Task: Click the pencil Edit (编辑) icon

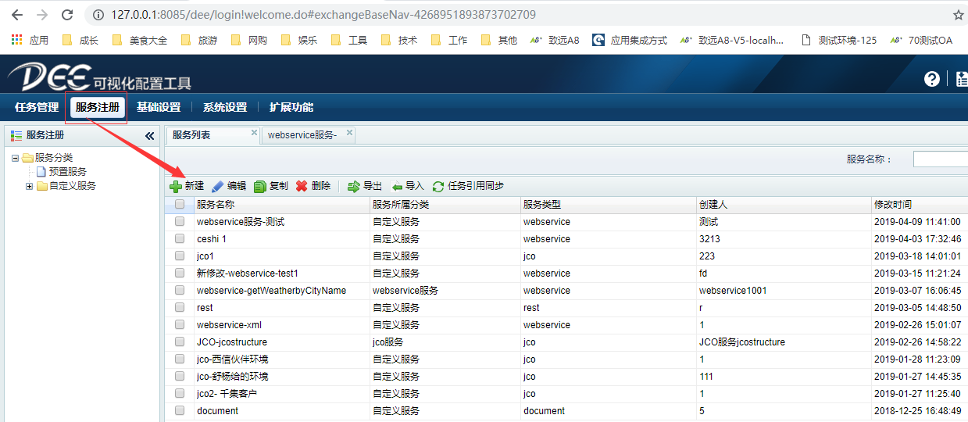Action: point(217,187)
